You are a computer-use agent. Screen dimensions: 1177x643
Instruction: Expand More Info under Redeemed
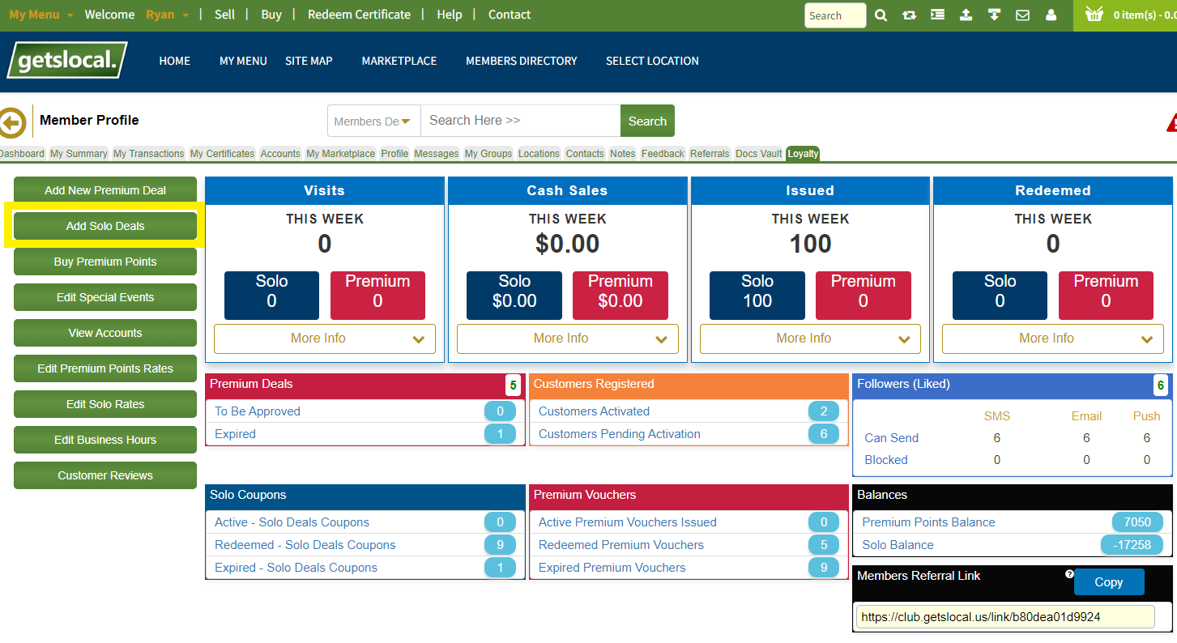tap(1053, 339)
